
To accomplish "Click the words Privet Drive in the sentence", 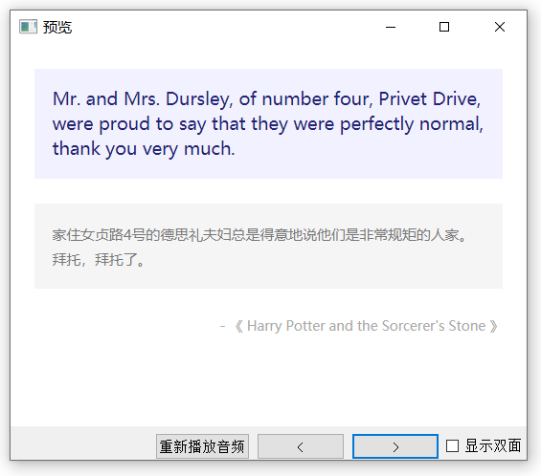I will [x=430, y=99].
